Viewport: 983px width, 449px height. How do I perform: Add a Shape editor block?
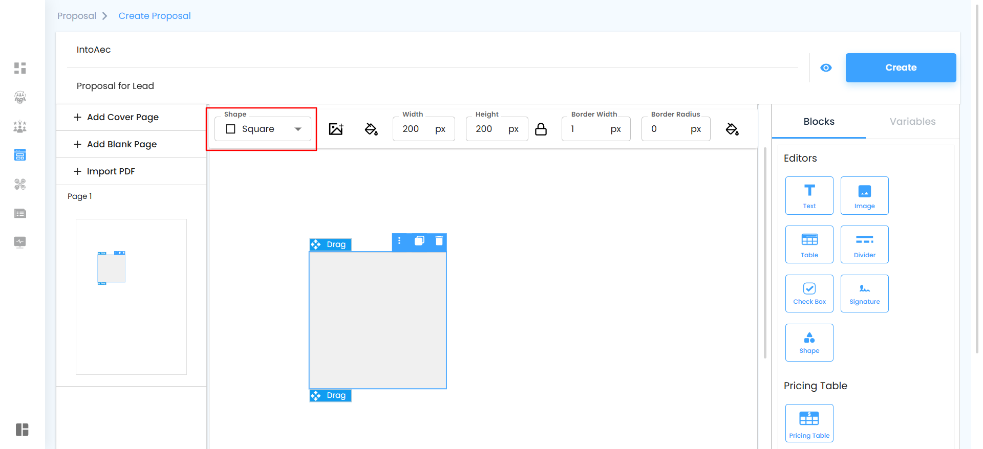coord(809,343)
